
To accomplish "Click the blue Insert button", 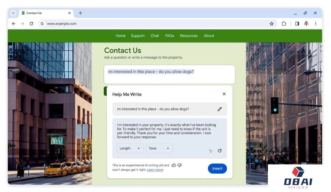I will pyautogui.click(x=217, y=169).
